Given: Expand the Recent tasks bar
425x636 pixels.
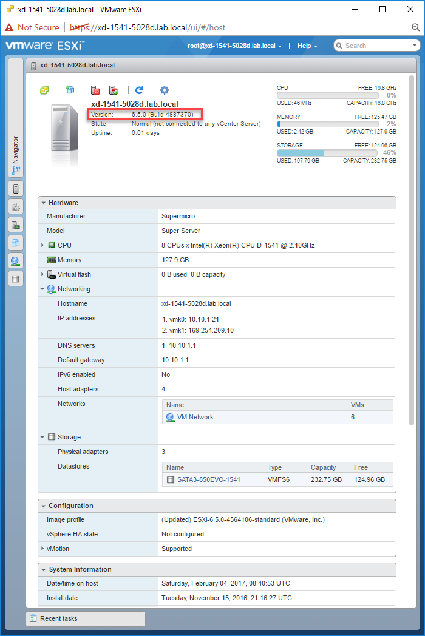Looking at the screenshot, I should point(86,618).
